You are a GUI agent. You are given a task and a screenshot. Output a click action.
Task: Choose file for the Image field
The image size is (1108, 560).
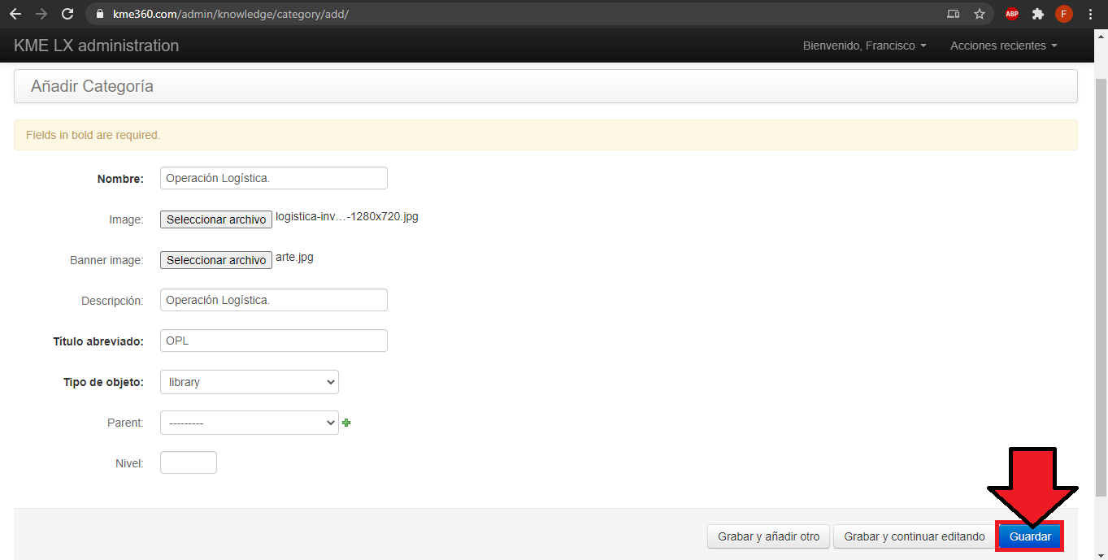point(216,219)
